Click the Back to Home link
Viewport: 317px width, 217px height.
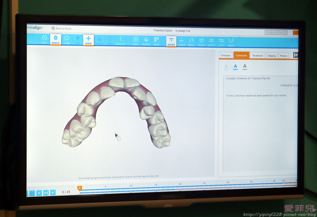pyautogui.click(x=61, y=28)
